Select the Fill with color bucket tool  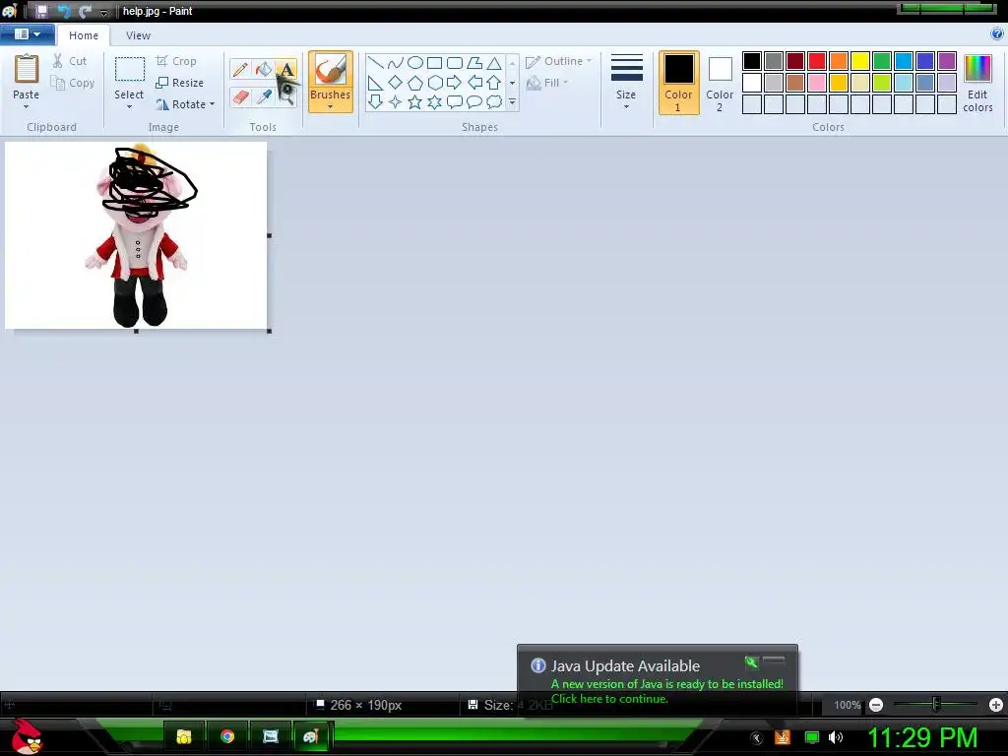(264, 70)
